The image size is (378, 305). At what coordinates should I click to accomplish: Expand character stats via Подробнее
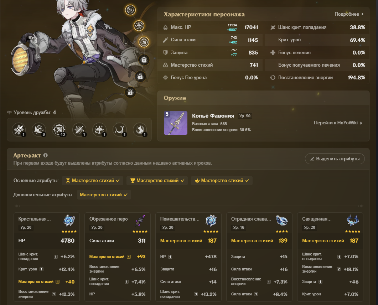(349, 14)
